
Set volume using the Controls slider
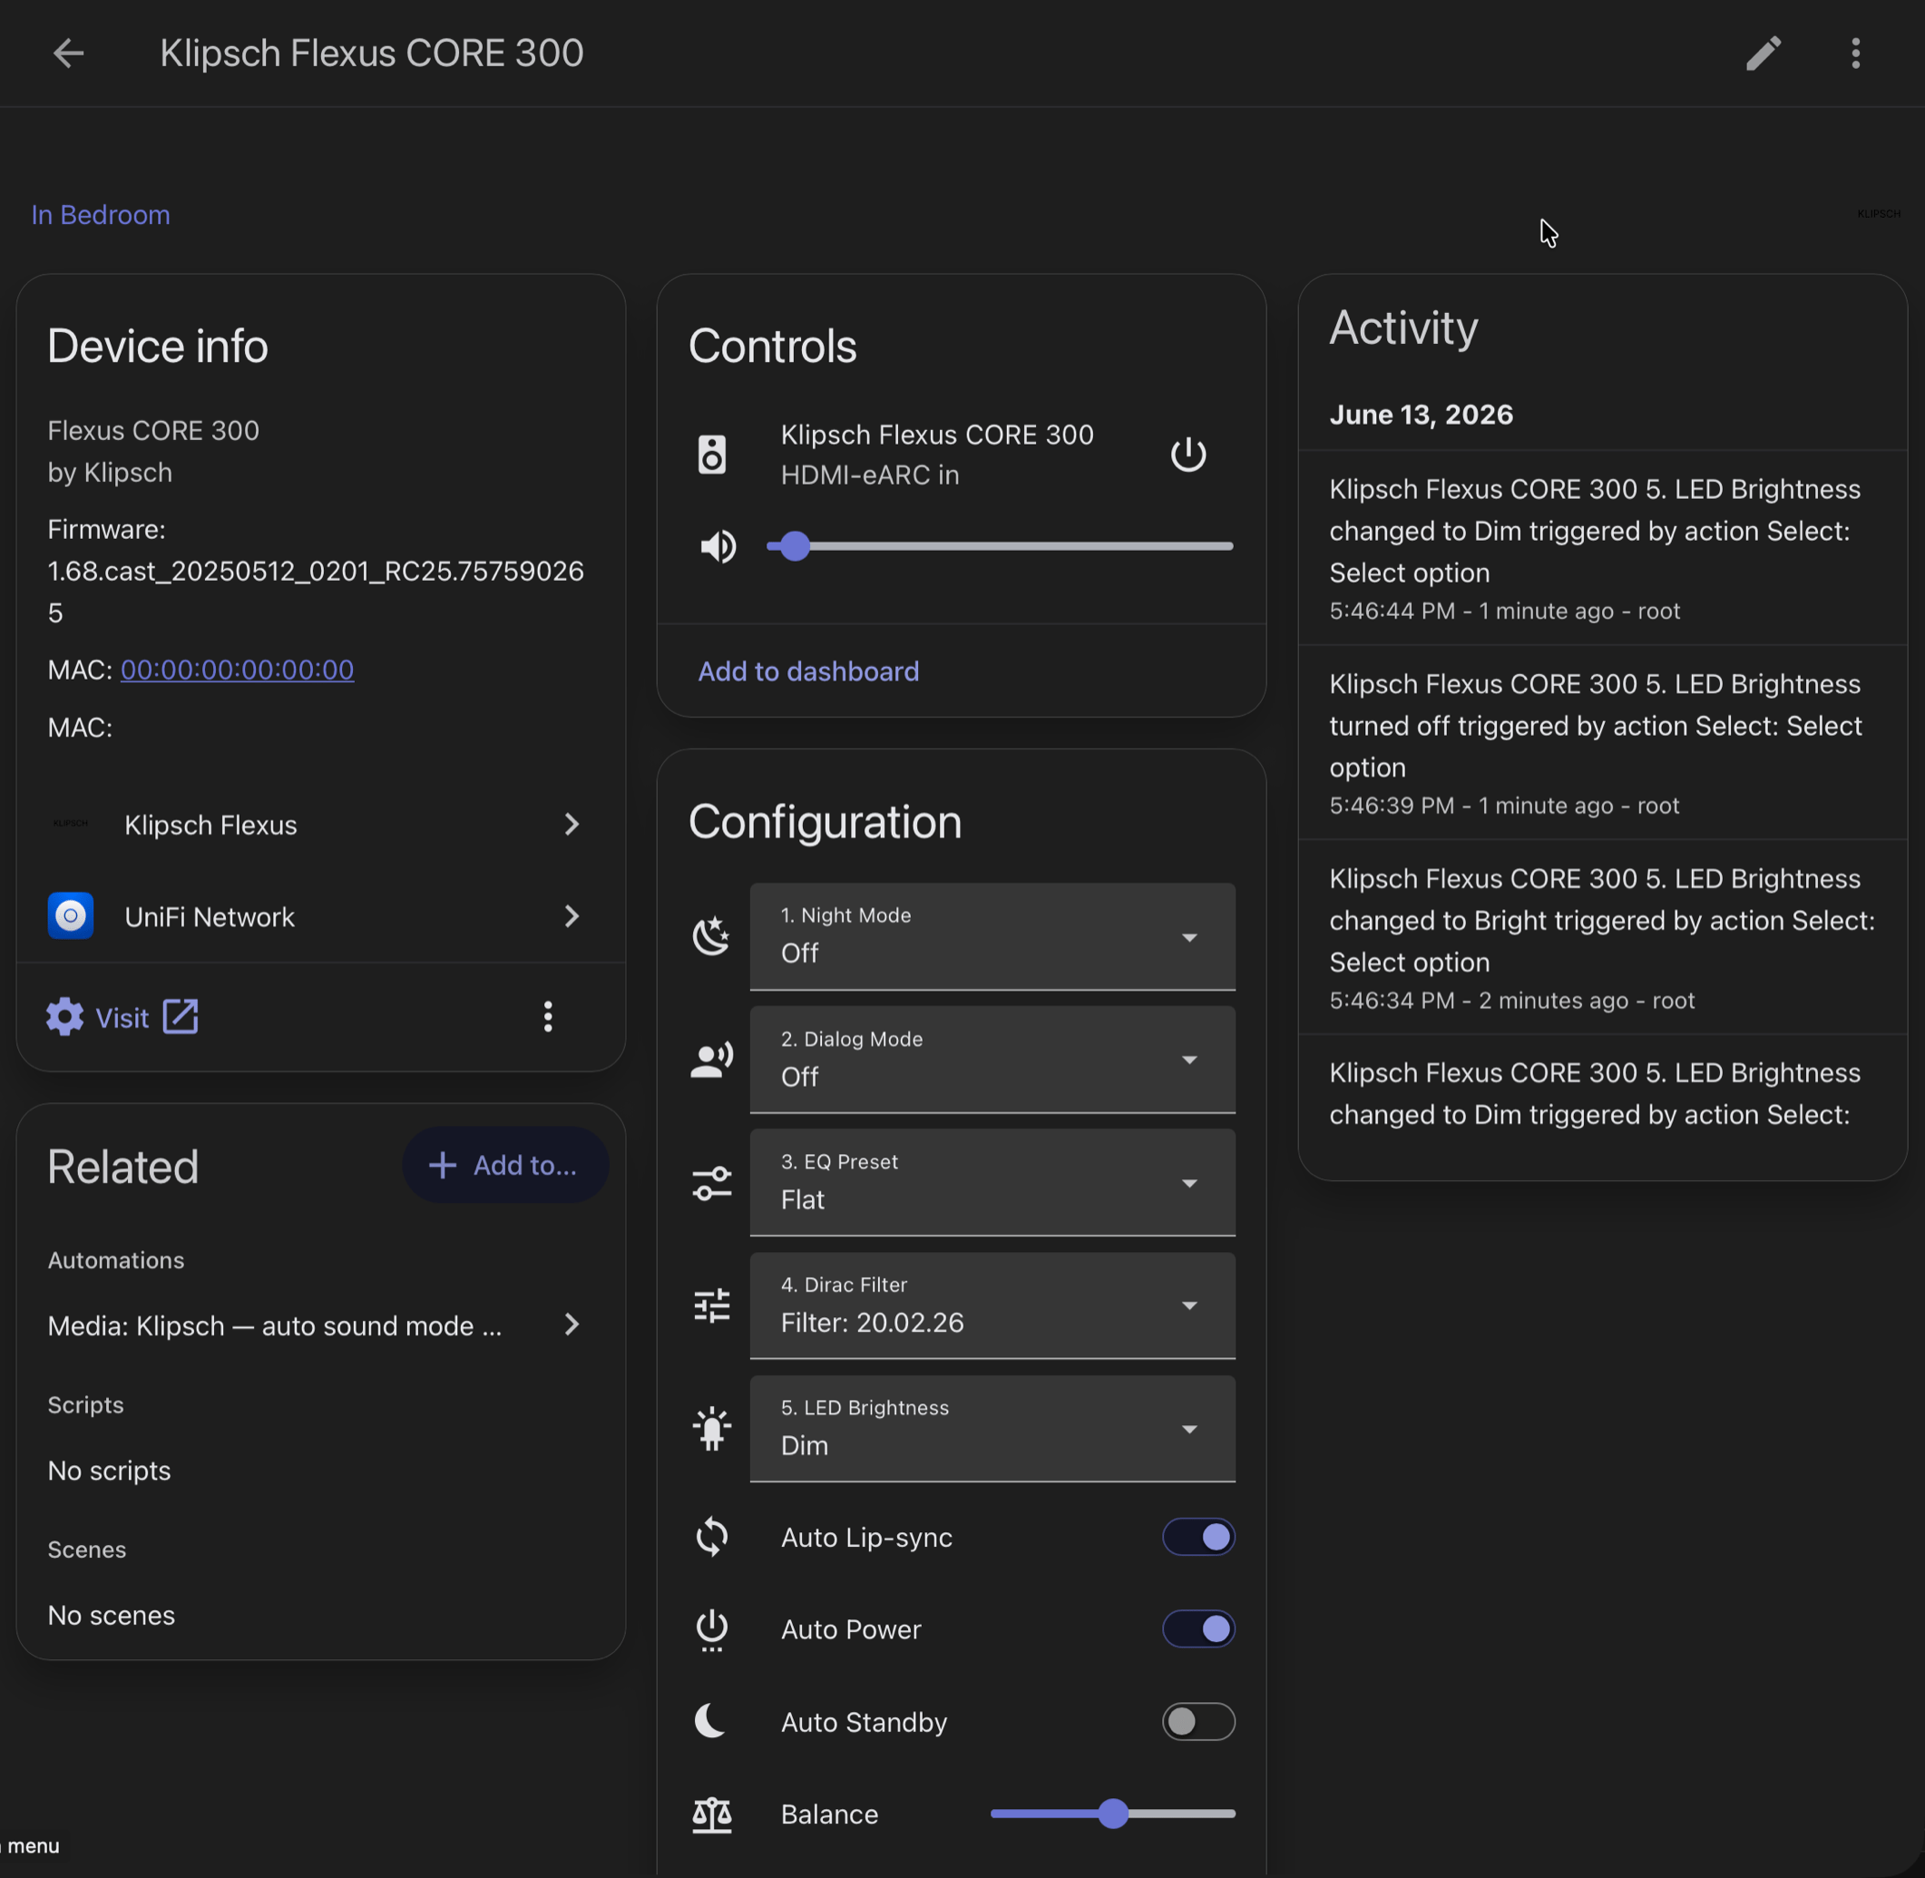(999, 545)
